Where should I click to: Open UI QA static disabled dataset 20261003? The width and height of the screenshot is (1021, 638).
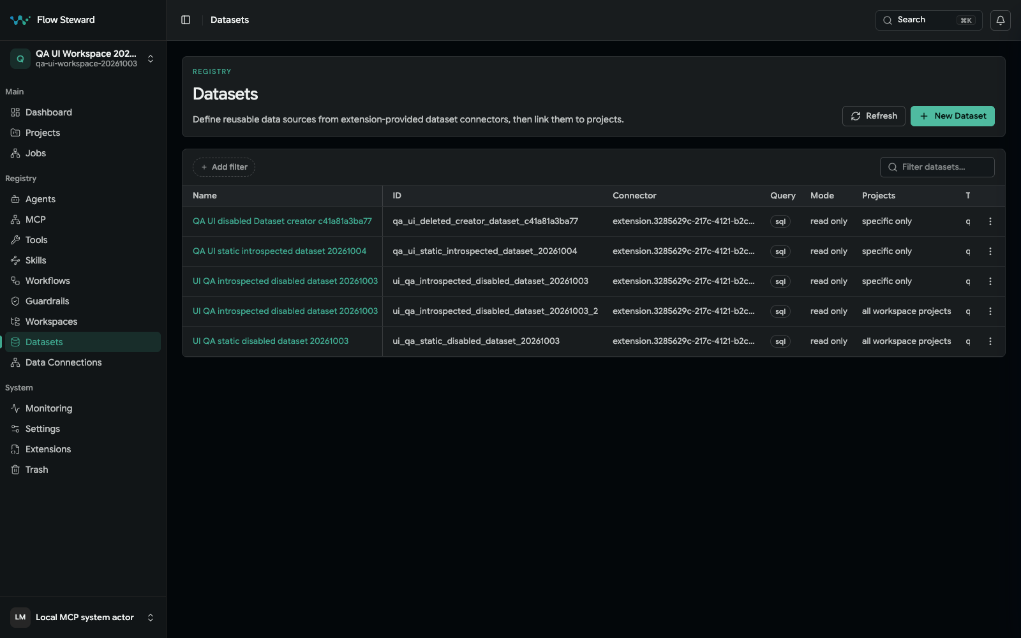tap(271, 341)
